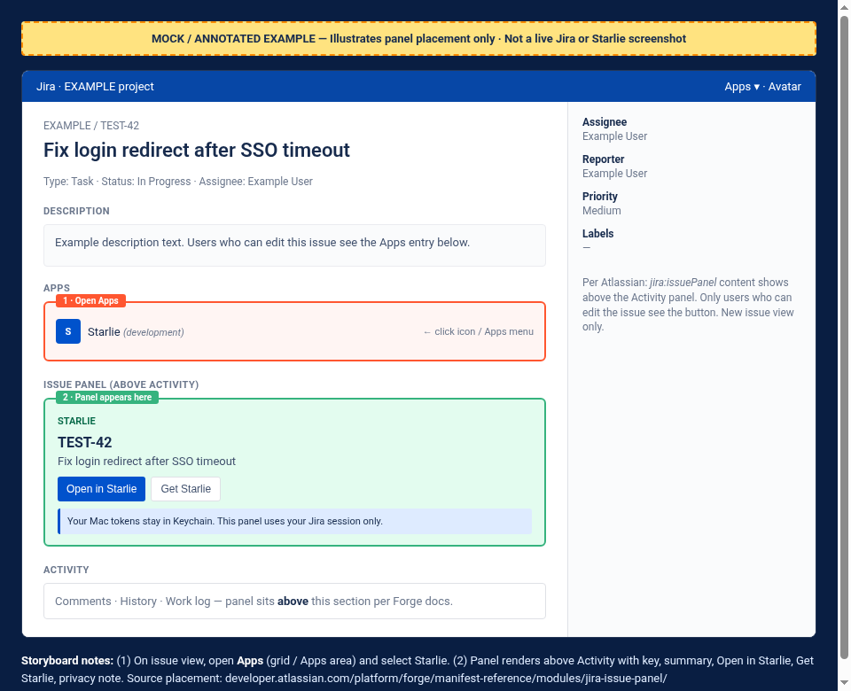Click the issue title 'Fix login redirect after SSO timeout'
The width and height of the screenshot is (851, 691).
coord(197,151)
